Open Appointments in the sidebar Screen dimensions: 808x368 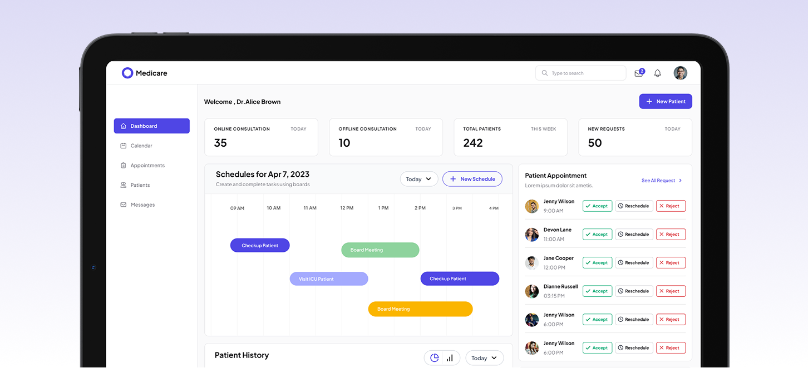(x=147, y=166)
